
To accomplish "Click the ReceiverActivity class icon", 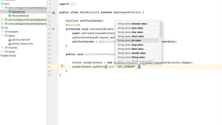I will [10, 16].
